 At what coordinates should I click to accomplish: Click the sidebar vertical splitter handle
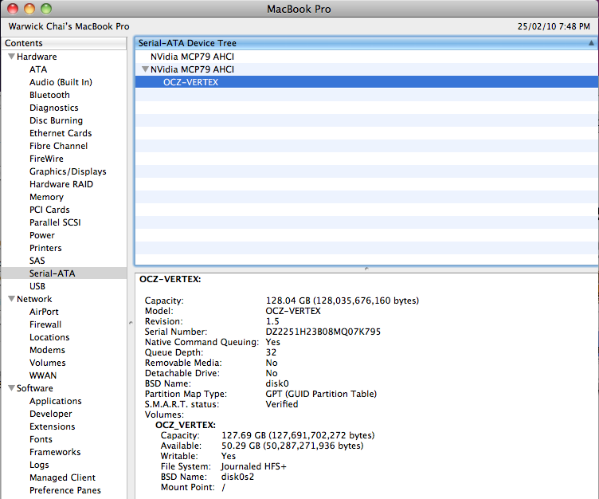(x=131, y=323)
